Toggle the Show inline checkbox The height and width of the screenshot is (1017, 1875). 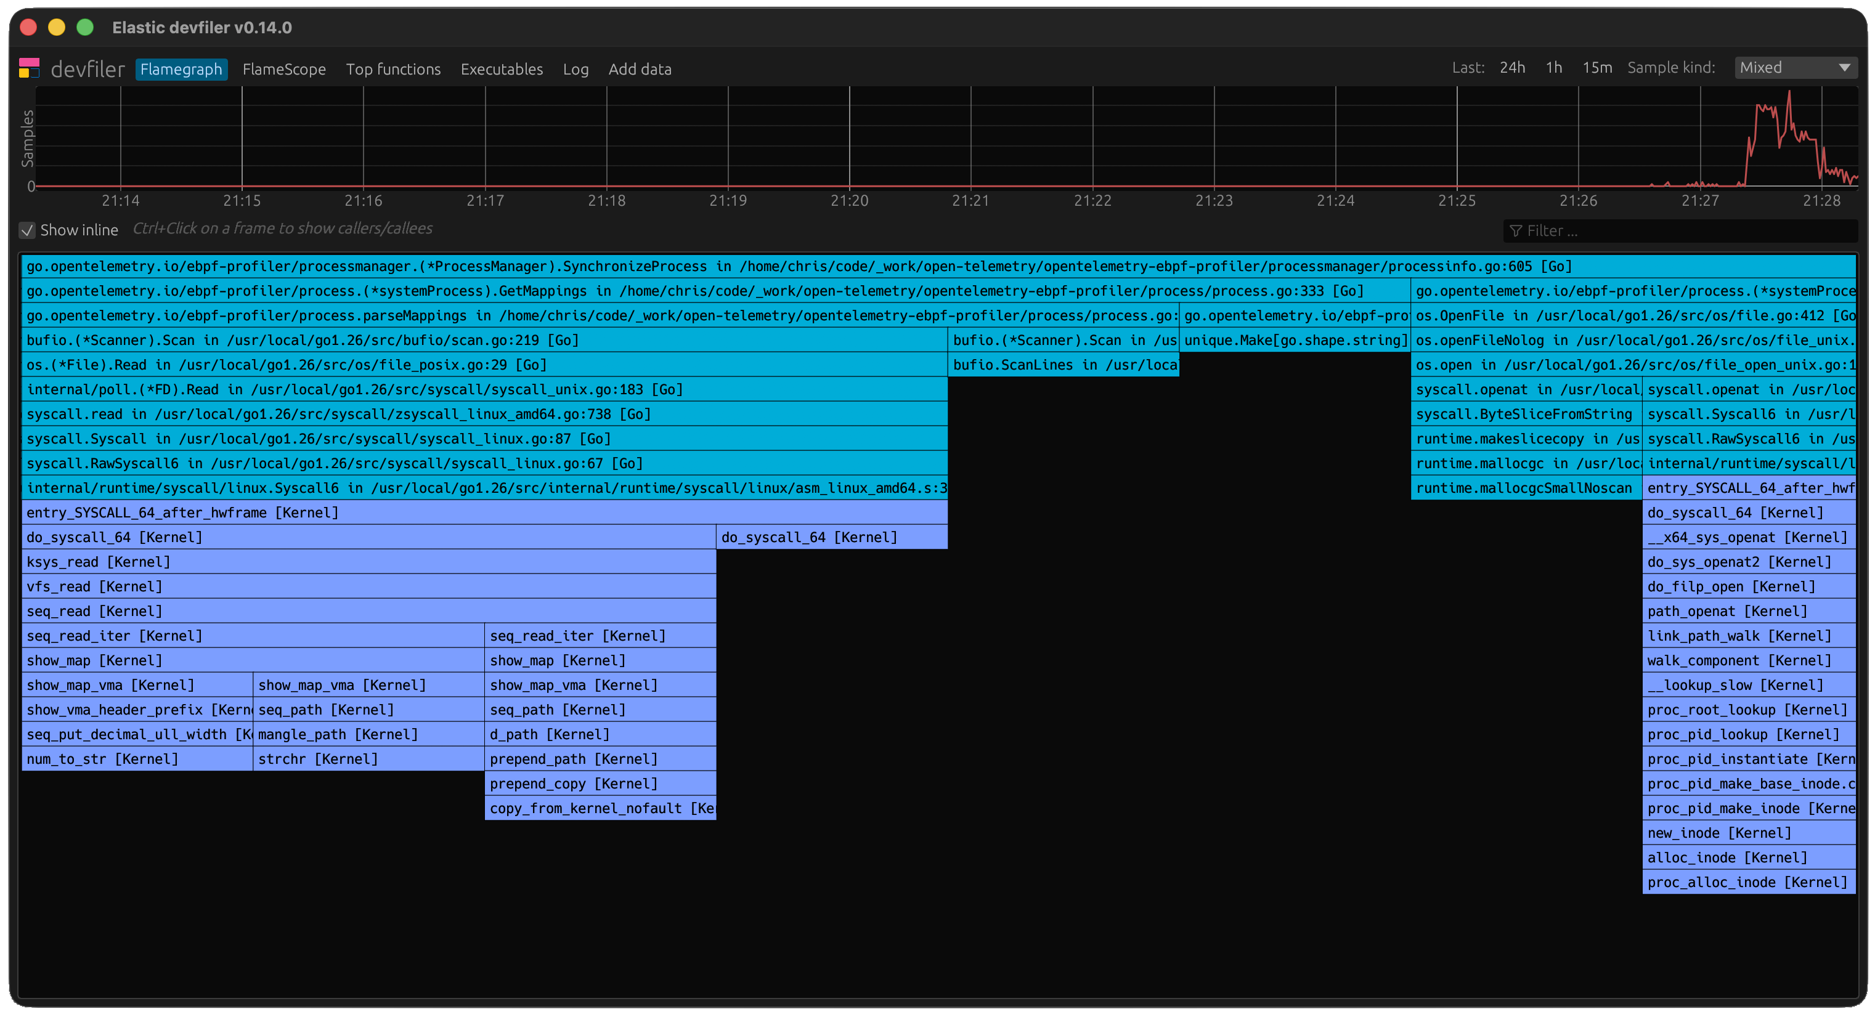26,230
